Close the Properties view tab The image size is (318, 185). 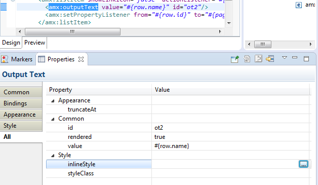pos(81,59)
